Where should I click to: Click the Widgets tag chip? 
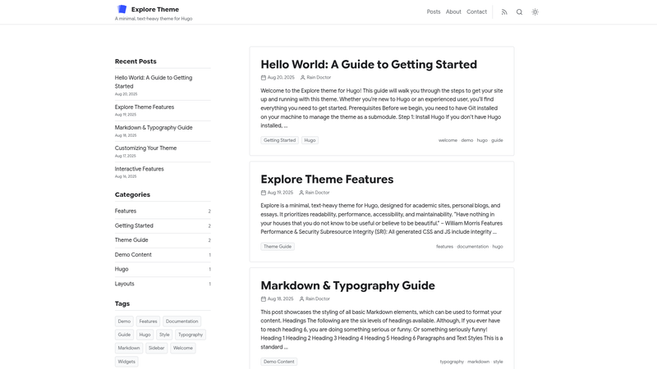(126, 362)
